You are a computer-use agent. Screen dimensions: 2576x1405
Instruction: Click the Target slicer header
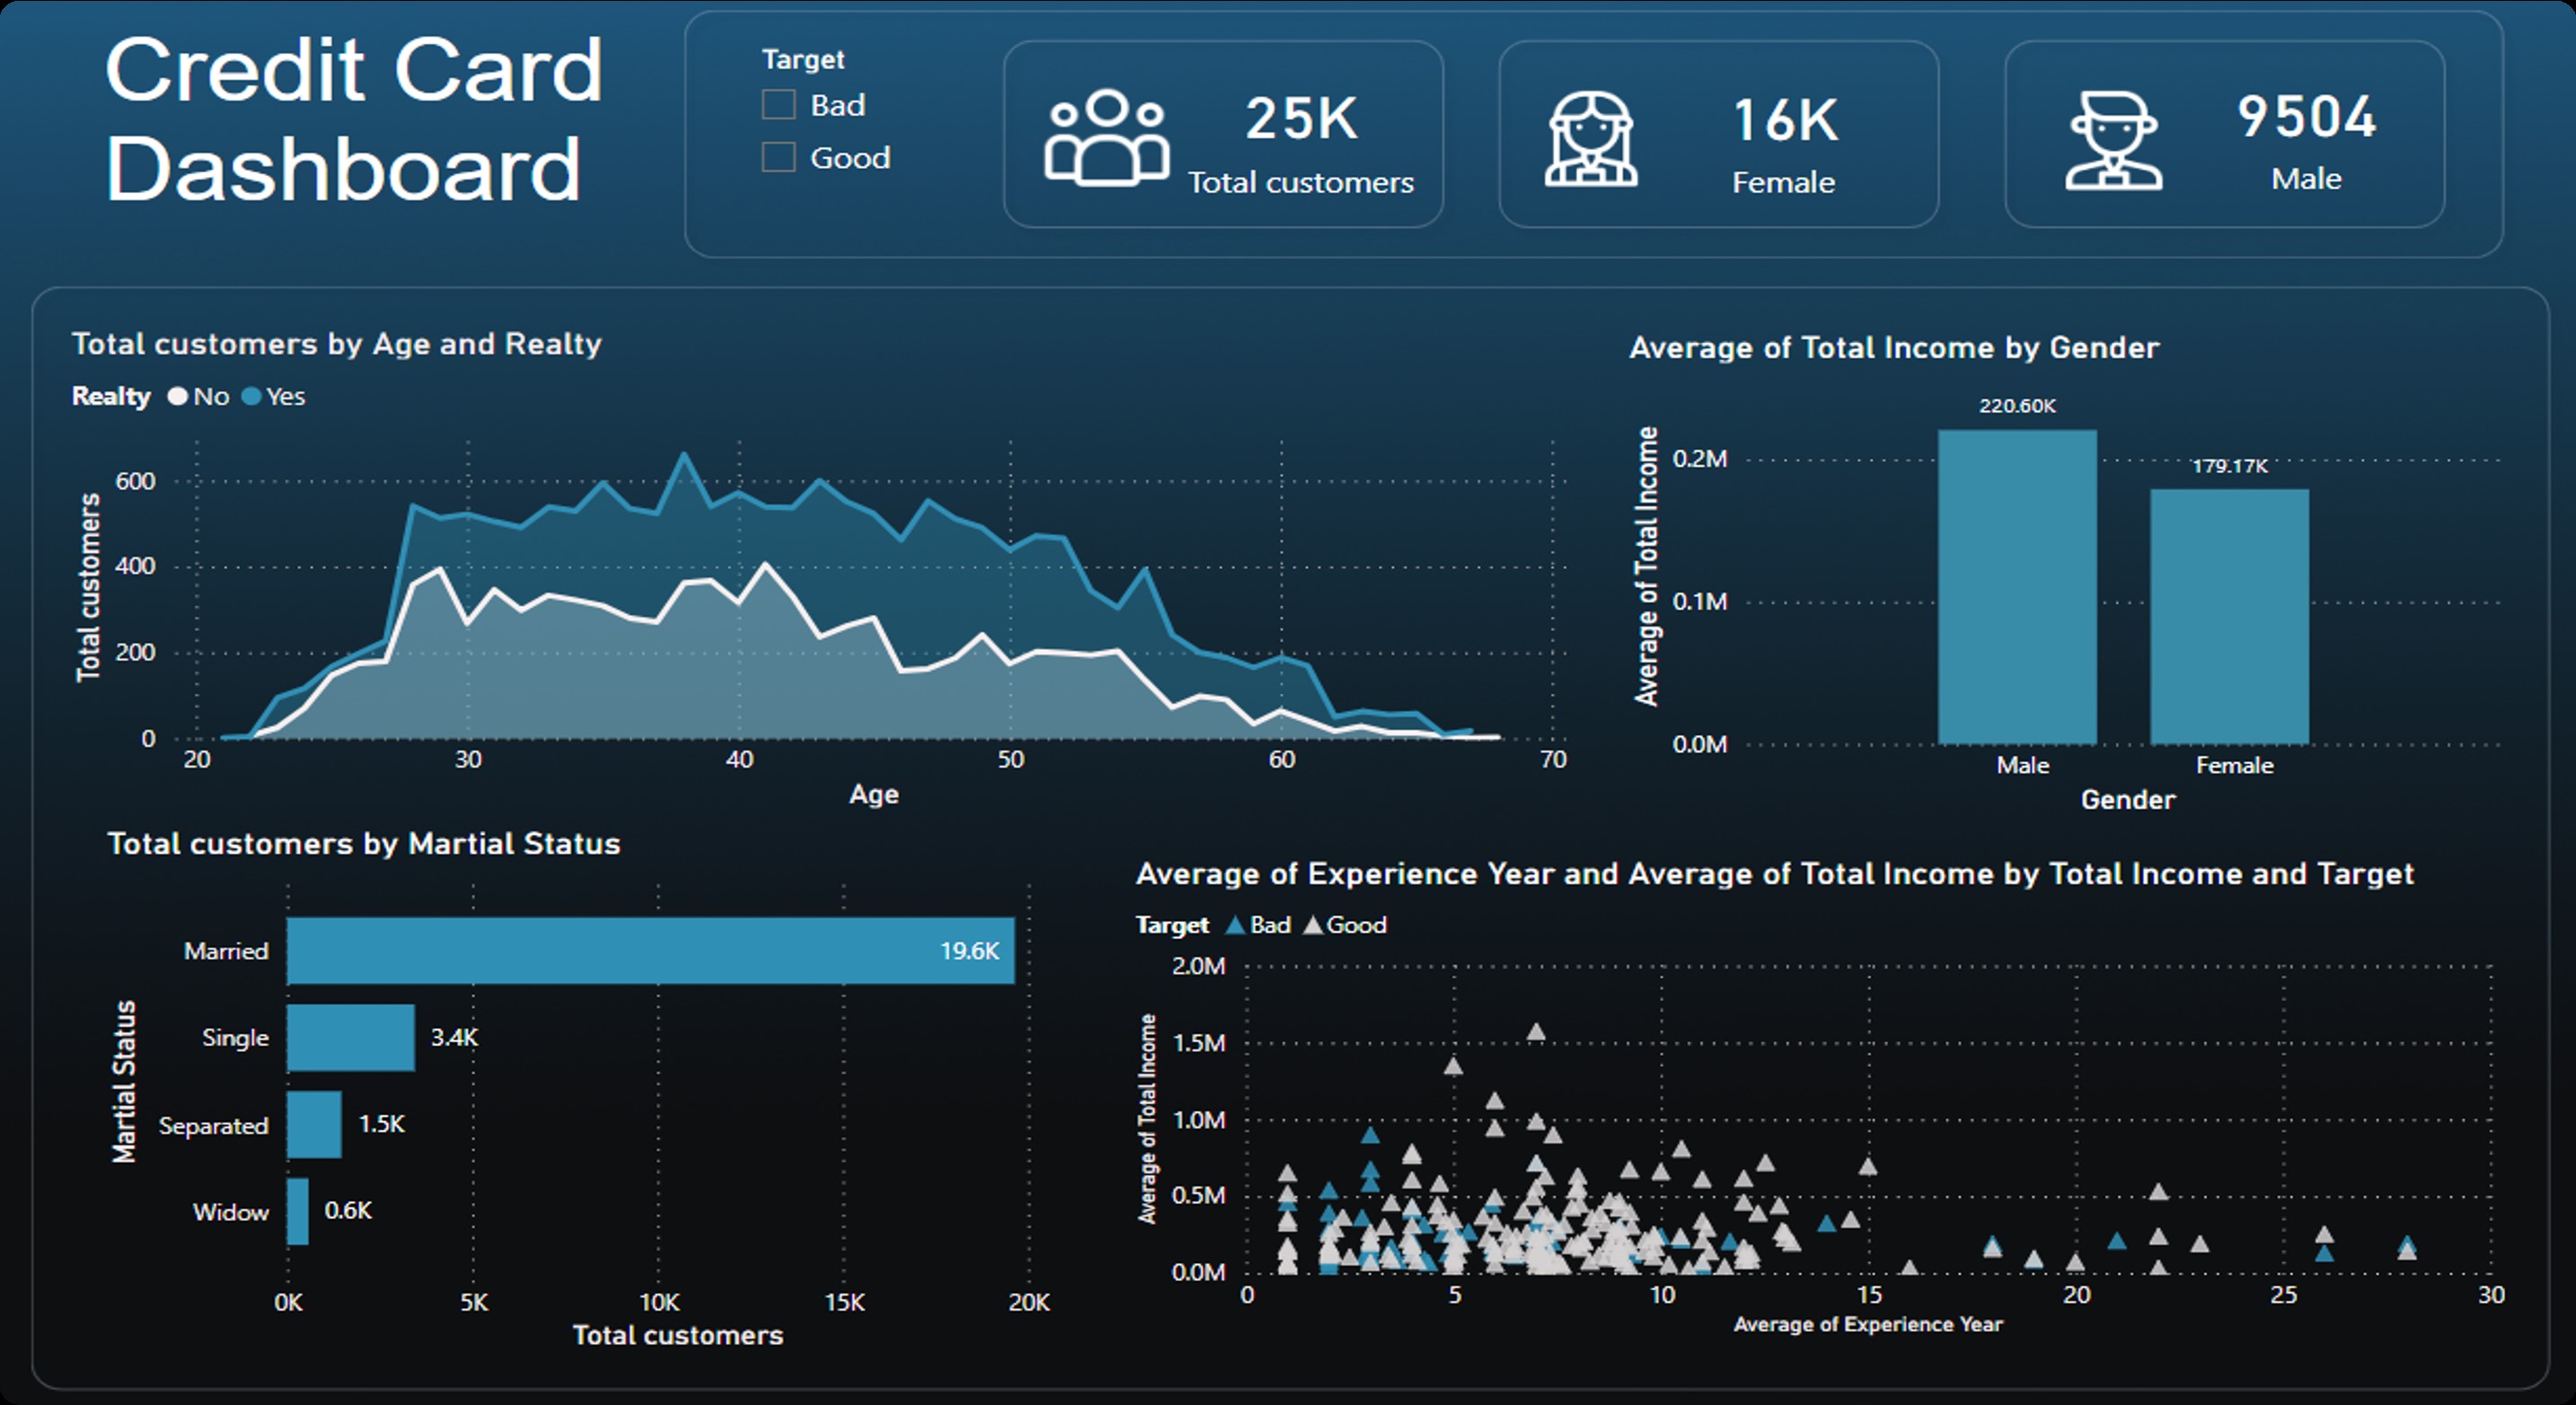pos(803,60)
